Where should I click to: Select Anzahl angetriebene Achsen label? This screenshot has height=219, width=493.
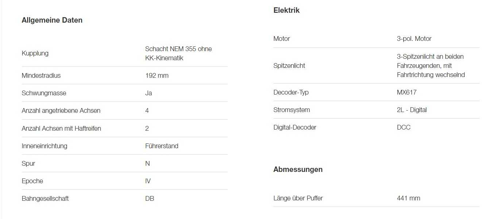pos(61,111)
